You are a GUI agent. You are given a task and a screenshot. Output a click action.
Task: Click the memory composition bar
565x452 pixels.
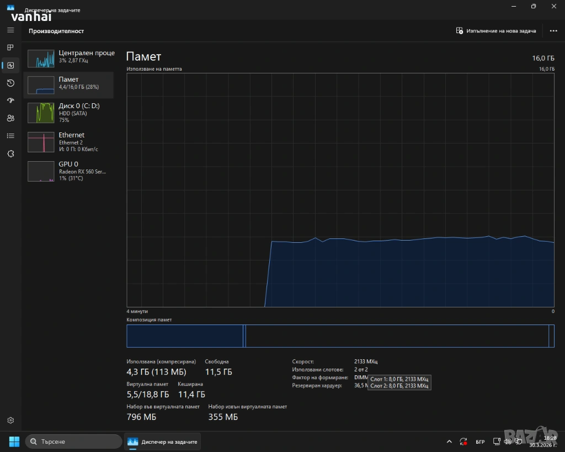tap(340, 336)
